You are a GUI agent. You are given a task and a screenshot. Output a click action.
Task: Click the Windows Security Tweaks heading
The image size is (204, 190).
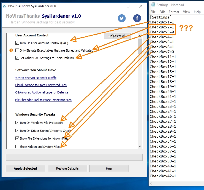point(36,114)
